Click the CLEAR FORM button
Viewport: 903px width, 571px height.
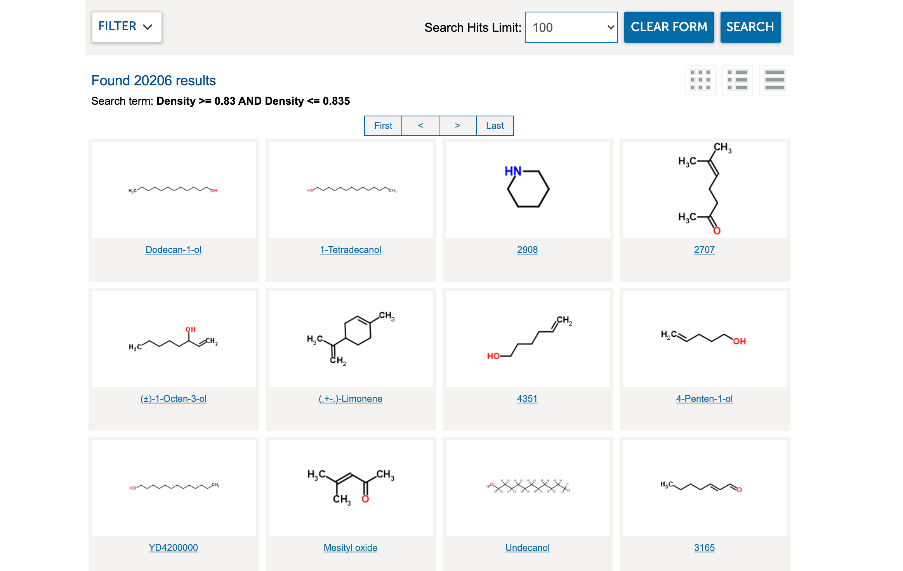[x=669, y=27]
